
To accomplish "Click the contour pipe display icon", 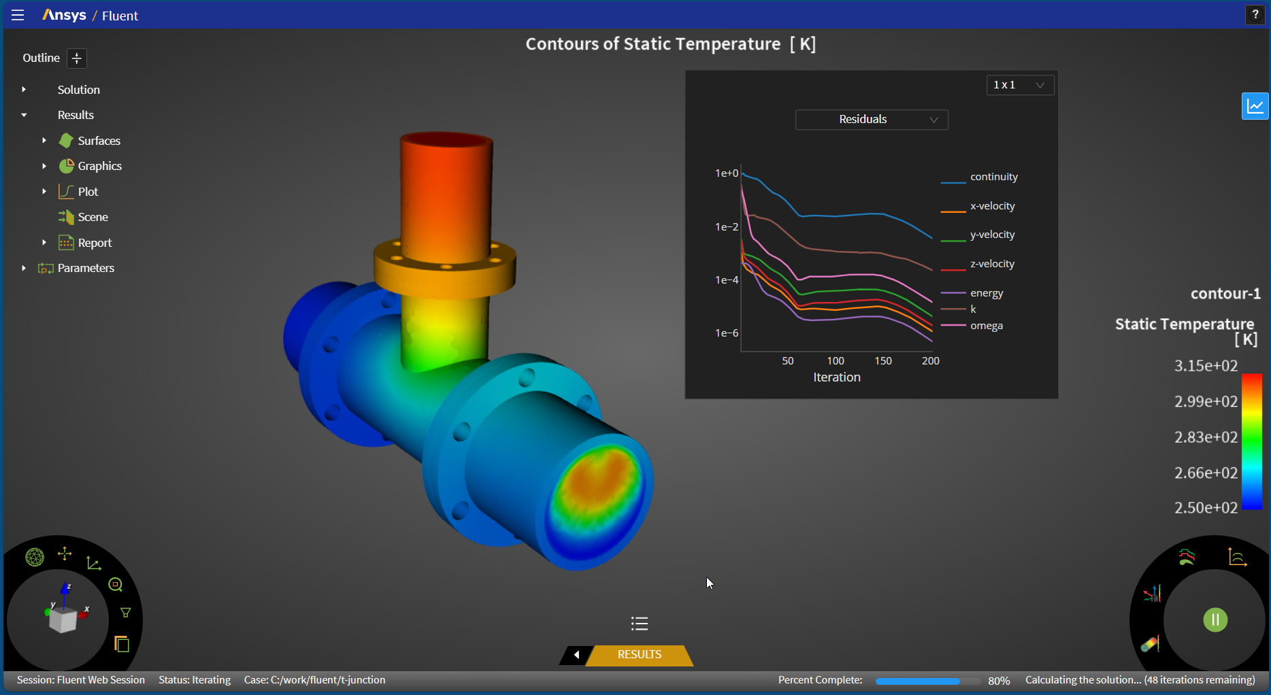I will pyautogui.click(x=1150, y=643).
